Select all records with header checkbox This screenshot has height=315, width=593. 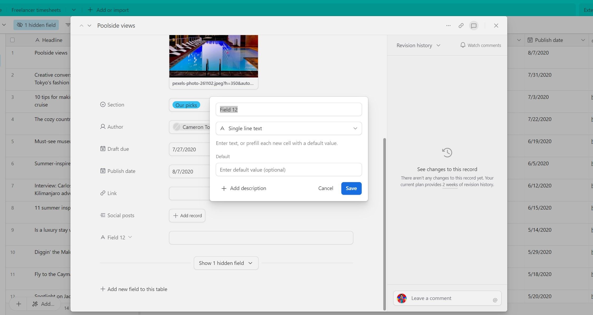[12, 40]
